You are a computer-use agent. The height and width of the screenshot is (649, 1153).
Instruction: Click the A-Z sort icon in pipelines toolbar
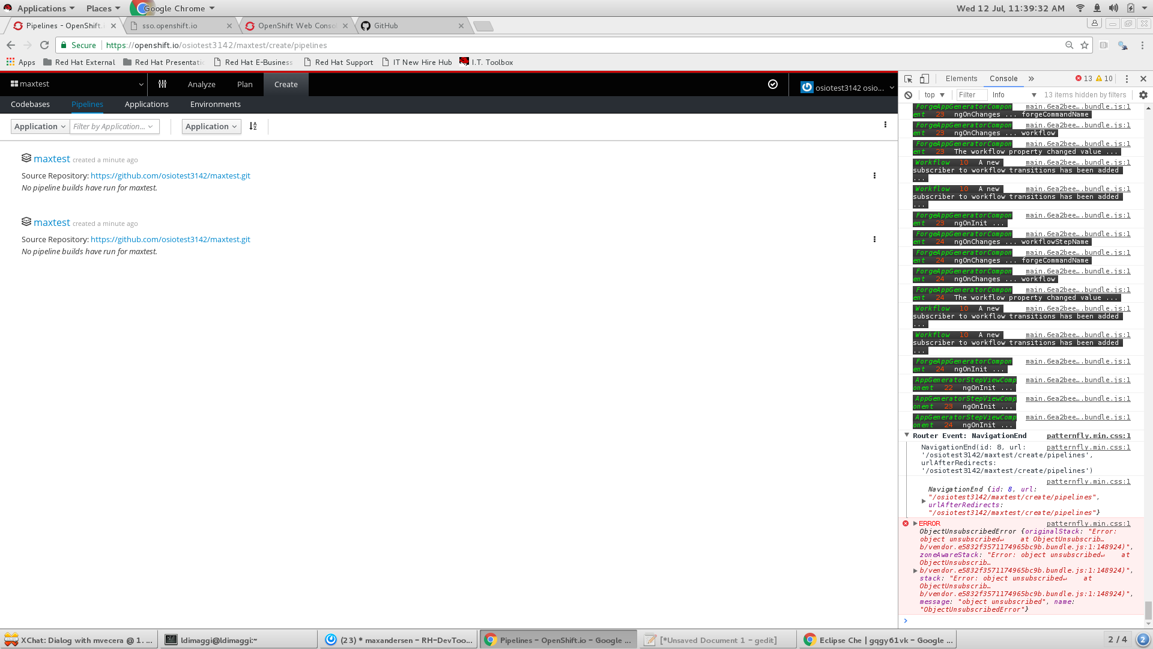click(x=253, y=126)
